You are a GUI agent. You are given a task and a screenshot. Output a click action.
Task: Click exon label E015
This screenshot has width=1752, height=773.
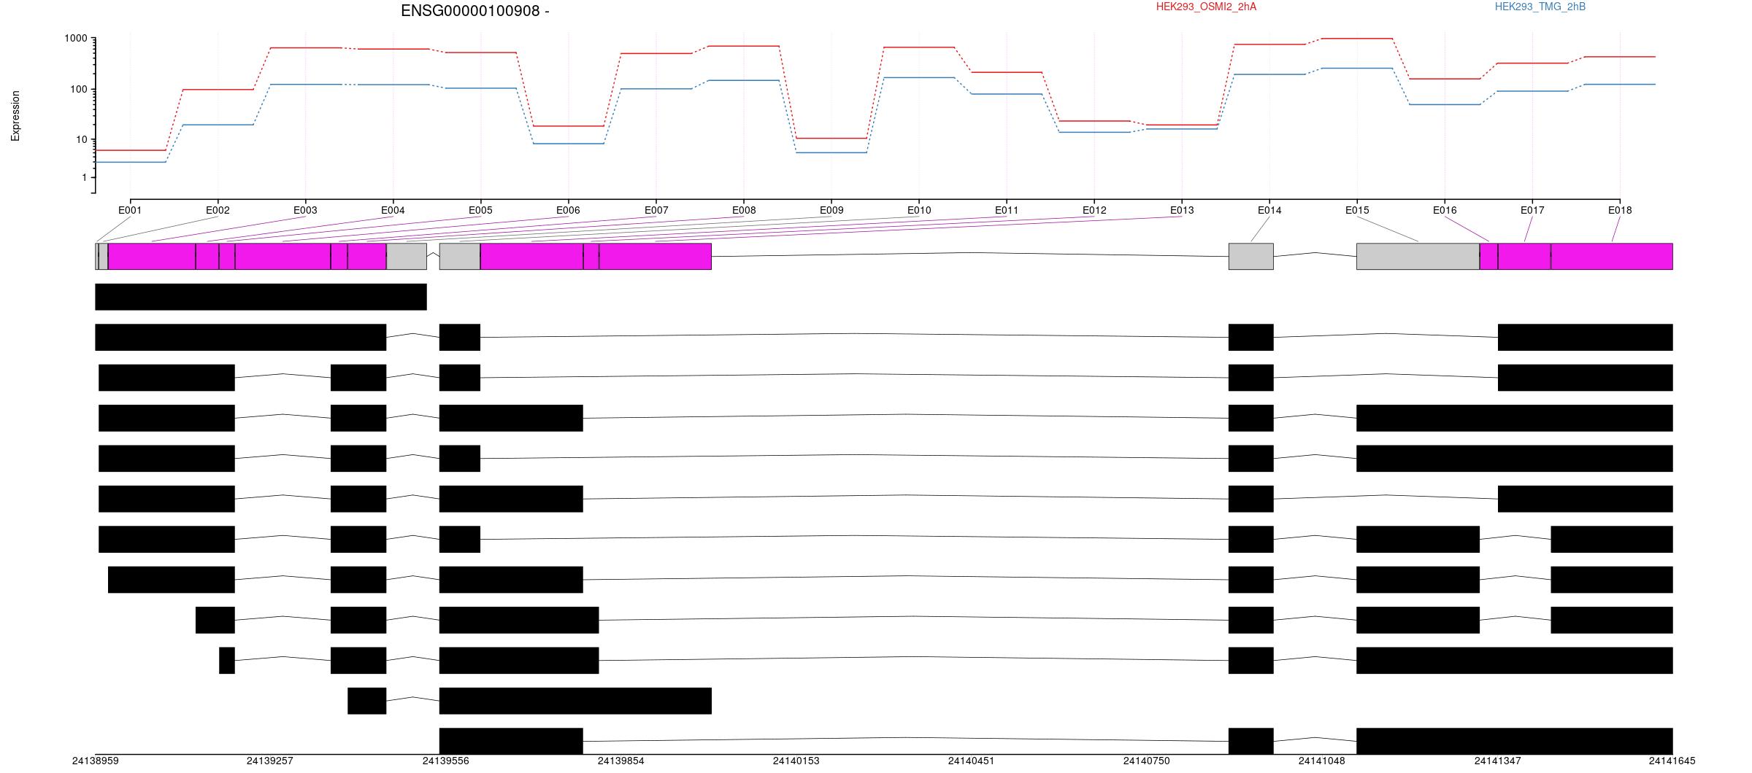[x=1357, y=210]
